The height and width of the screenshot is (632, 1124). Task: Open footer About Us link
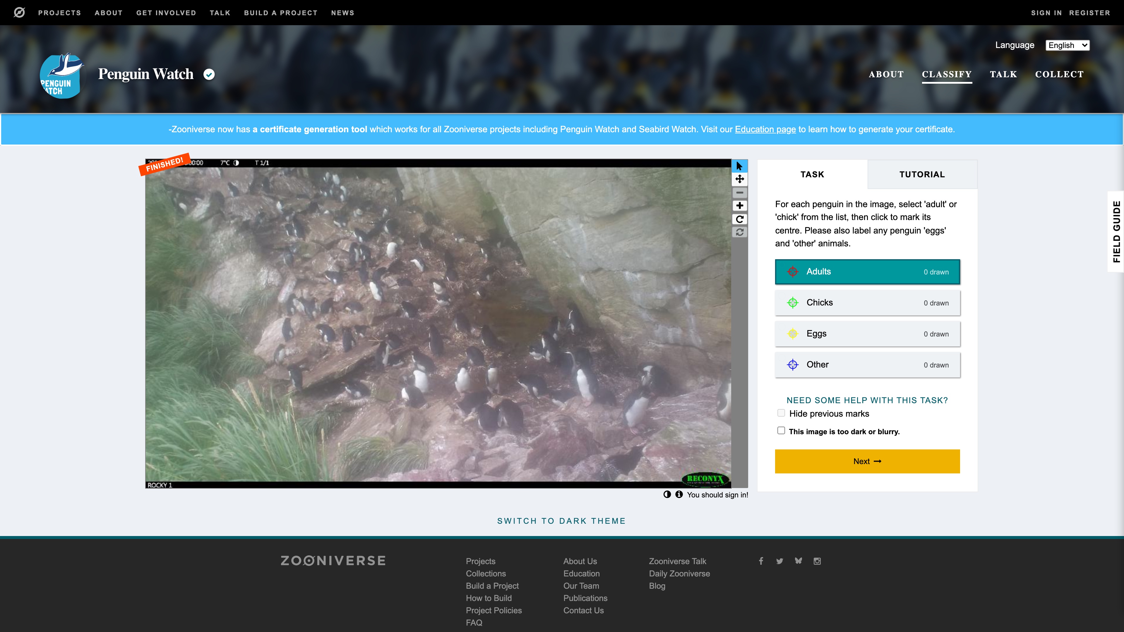(580, 561)
